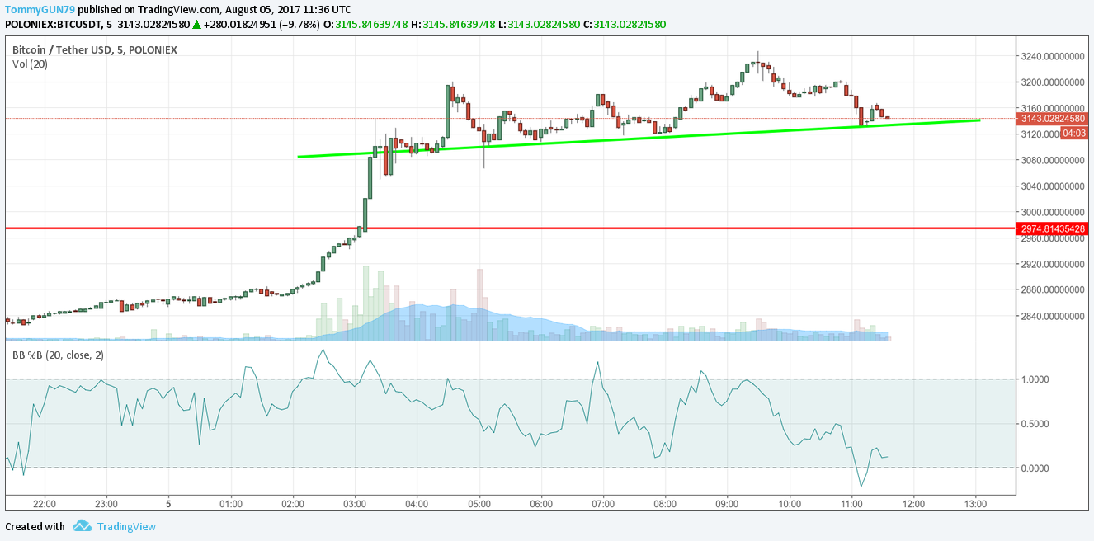This screenshot has width=1094, height=541.
Task: Select the Vol (20) indicator label
Action: click(x=30, y=64)
